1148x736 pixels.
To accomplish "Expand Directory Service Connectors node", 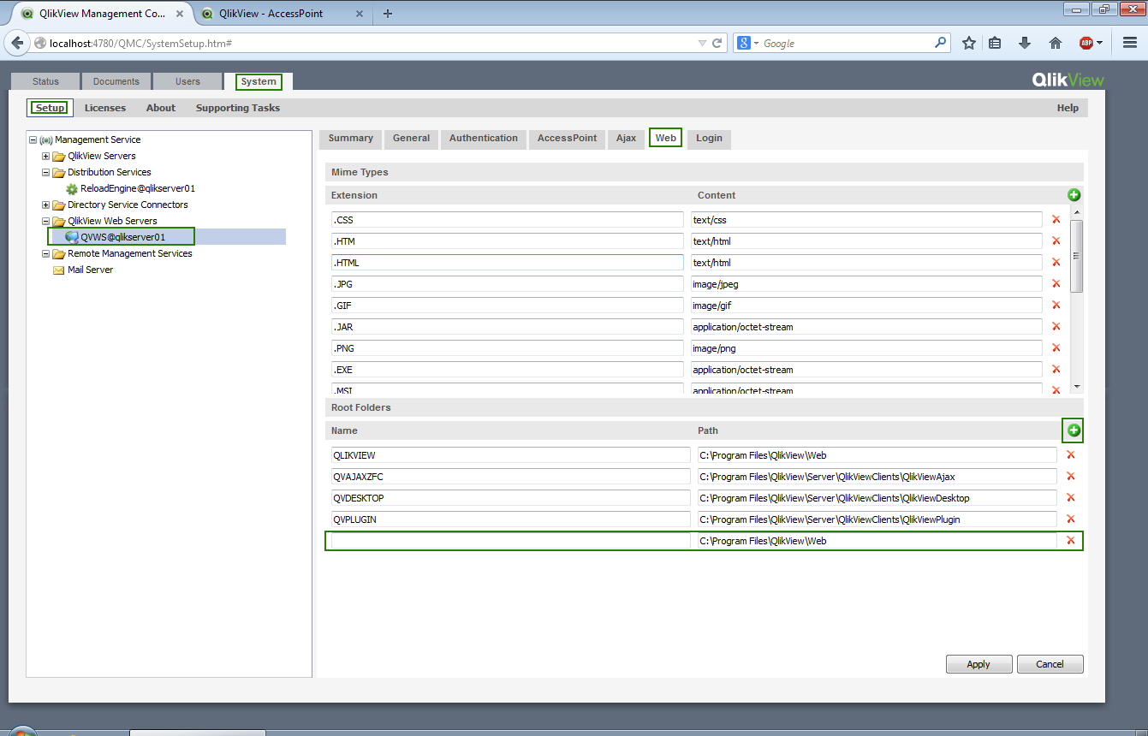I will click(46, 205).
